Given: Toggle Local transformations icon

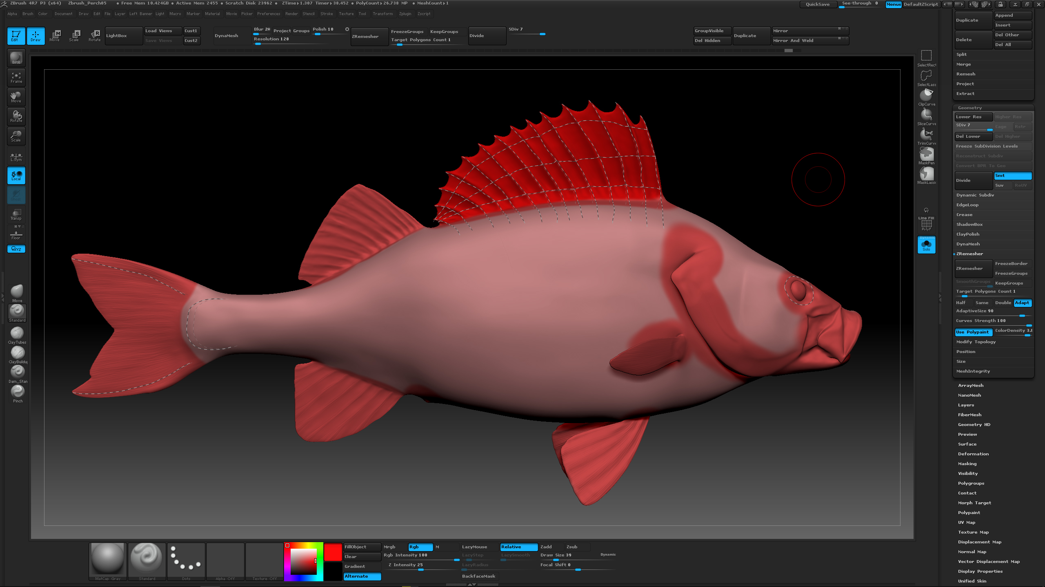Looking at the screenshot, I should [16, 175].
